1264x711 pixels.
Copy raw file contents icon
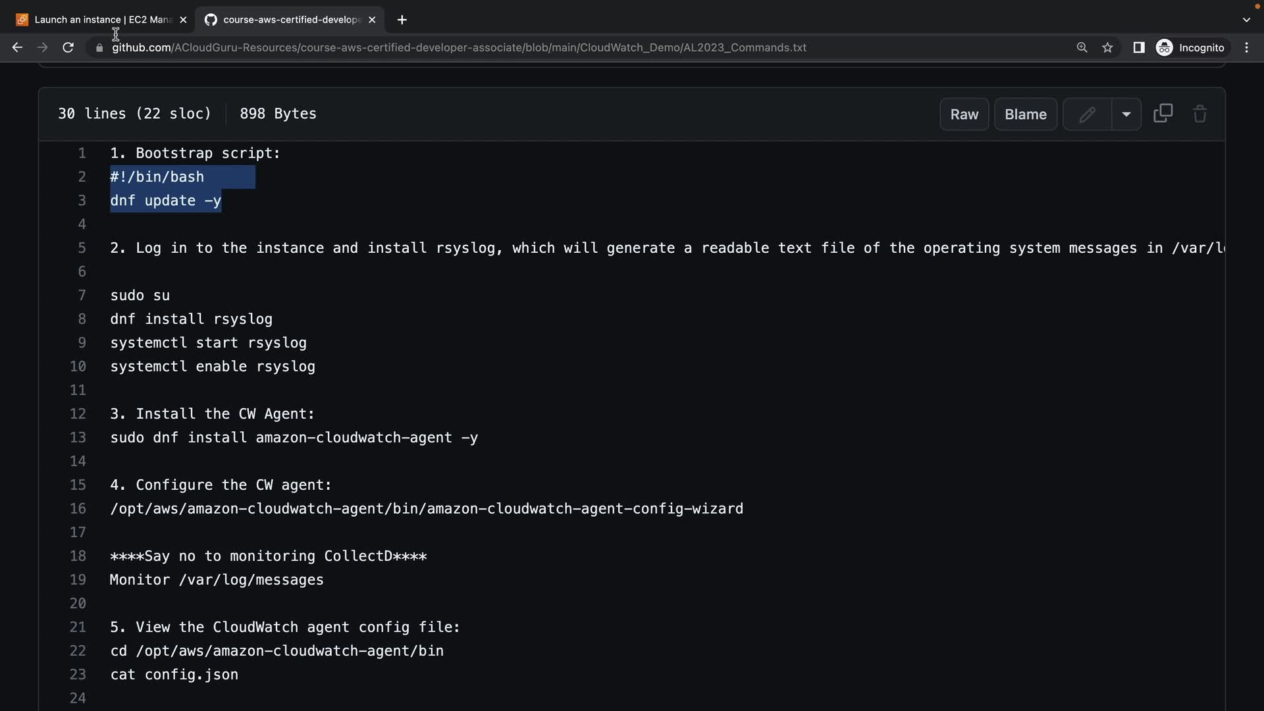click(x=1163, y=114)
